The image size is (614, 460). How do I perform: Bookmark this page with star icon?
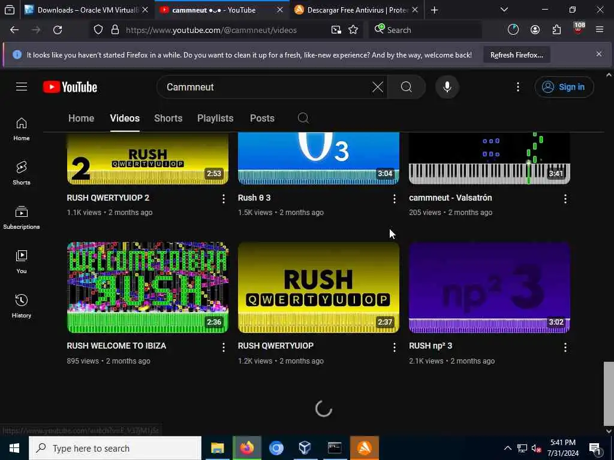pos(353,30)
